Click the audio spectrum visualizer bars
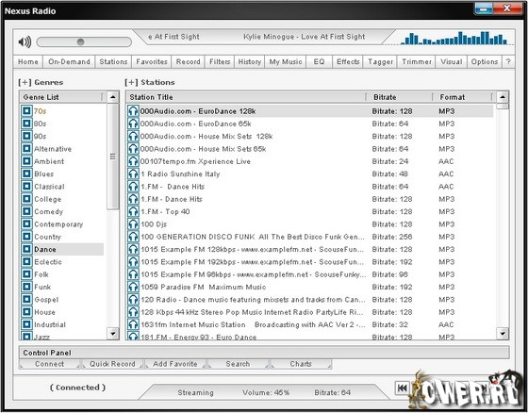The image size is (528, 413). [454, 38]
